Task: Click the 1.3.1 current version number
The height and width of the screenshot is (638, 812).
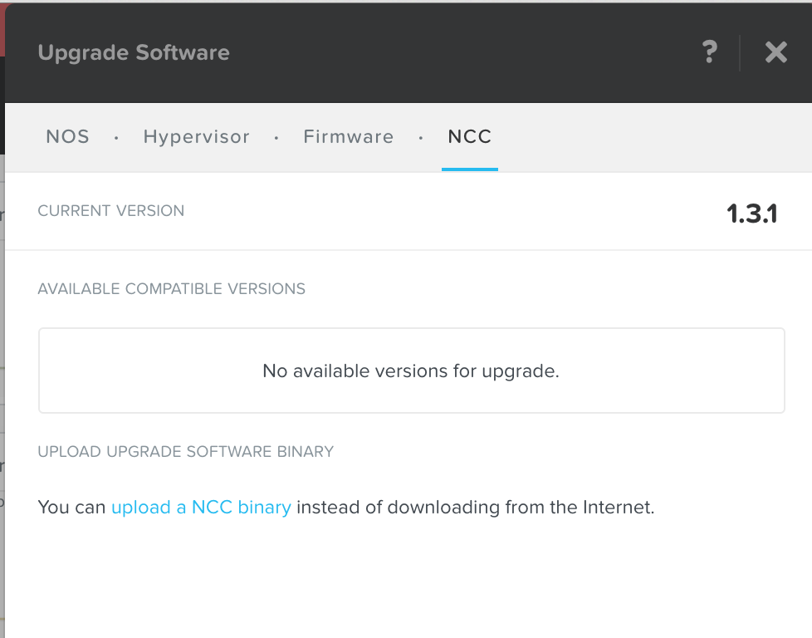Action: [751, 214]
